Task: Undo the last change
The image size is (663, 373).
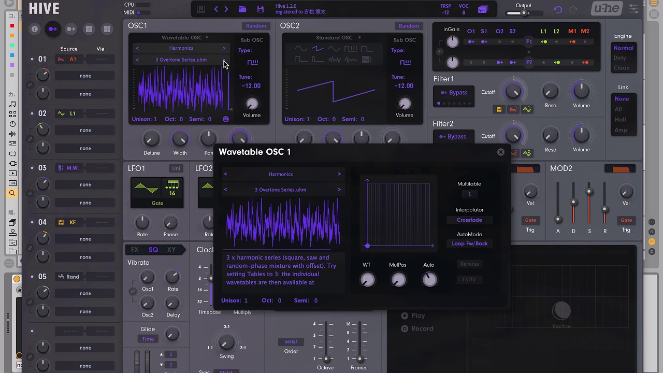Action: (x=558, y=10)
